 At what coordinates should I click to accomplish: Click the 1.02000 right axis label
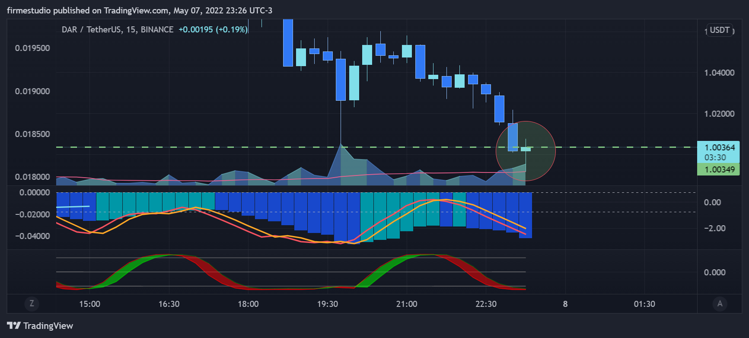pos(719,114)
